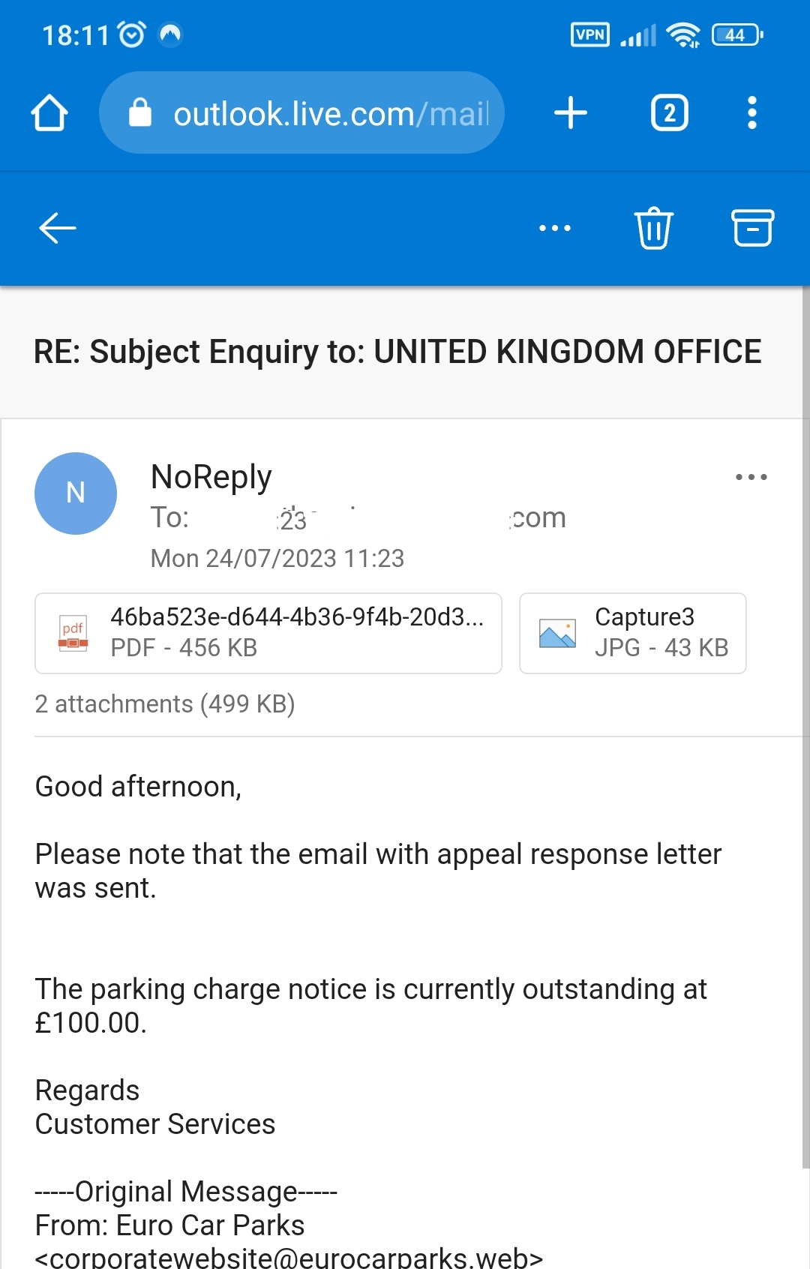Open the Capture3 JPG attachment
The width and height of the screenshot is (810, 1269).
point(633,633)
